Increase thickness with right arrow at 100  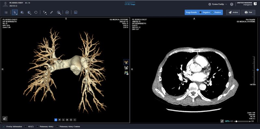click(250, 121)
